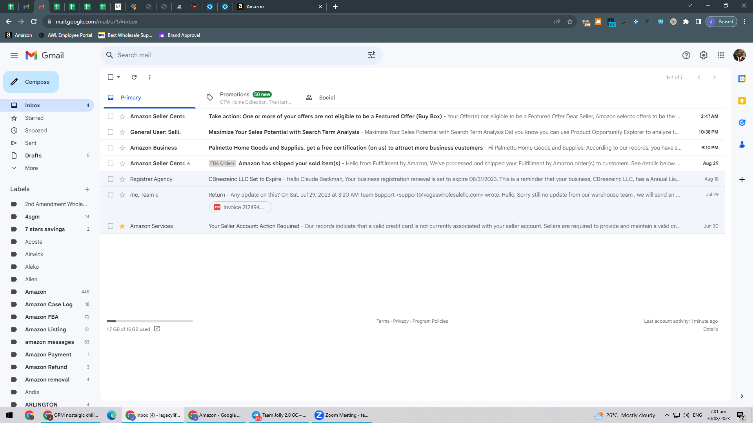The width and height of the screenshot is (753, 423).
Task: Click the Chrome address bar URL
Action: pos(96,22)
